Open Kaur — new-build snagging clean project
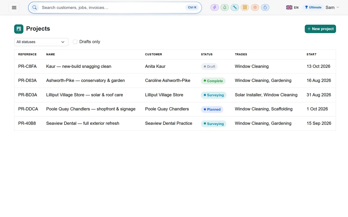 (79, 66)
